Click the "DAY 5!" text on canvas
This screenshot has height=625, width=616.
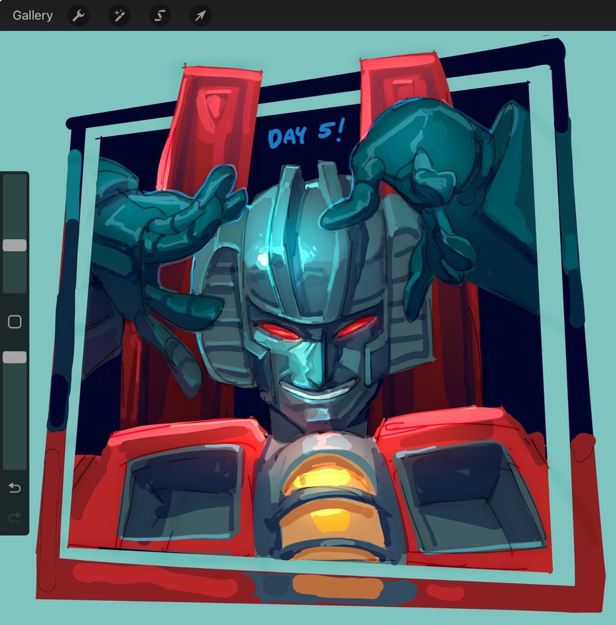tap(306, 134)
